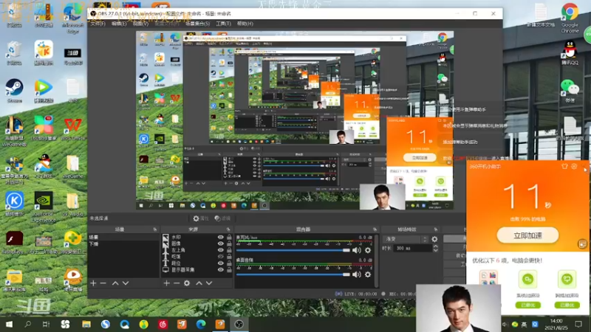Open the 编辑(E) menu
Screen dimensions: 591x332
[x=119, y=24]
